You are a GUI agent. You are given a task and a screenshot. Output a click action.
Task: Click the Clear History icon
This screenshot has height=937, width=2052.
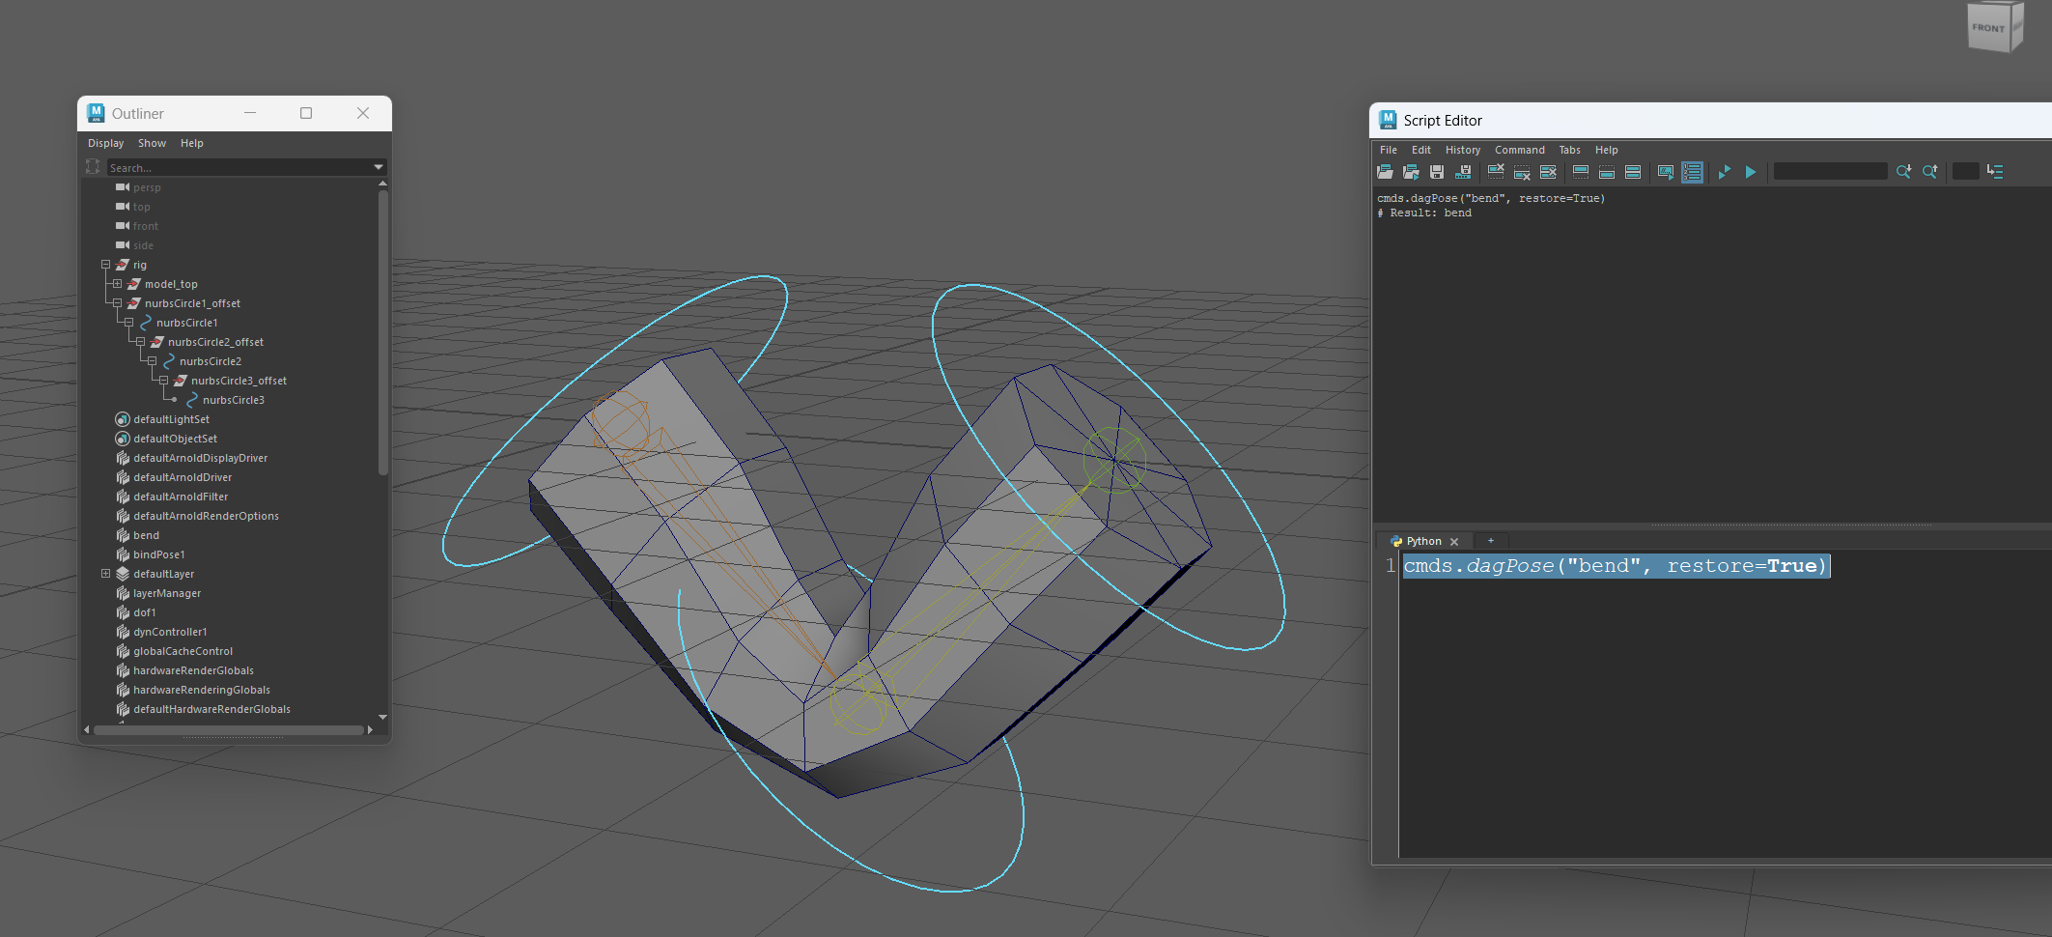[x=1496, y=172]
